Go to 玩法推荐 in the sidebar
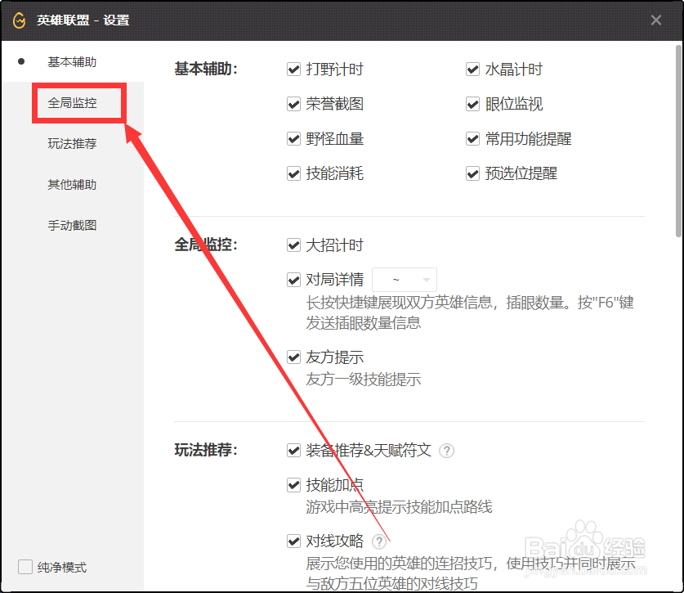Screen dimensions: 684x593 tap(72, 144)
